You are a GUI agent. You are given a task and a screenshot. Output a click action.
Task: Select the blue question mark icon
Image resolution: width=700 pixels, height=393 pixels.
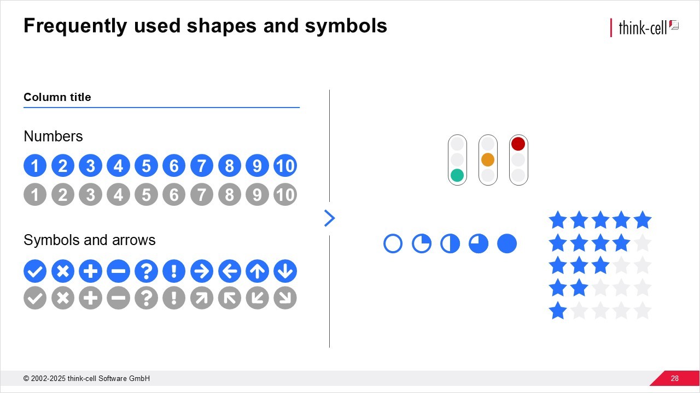(146, 271)
